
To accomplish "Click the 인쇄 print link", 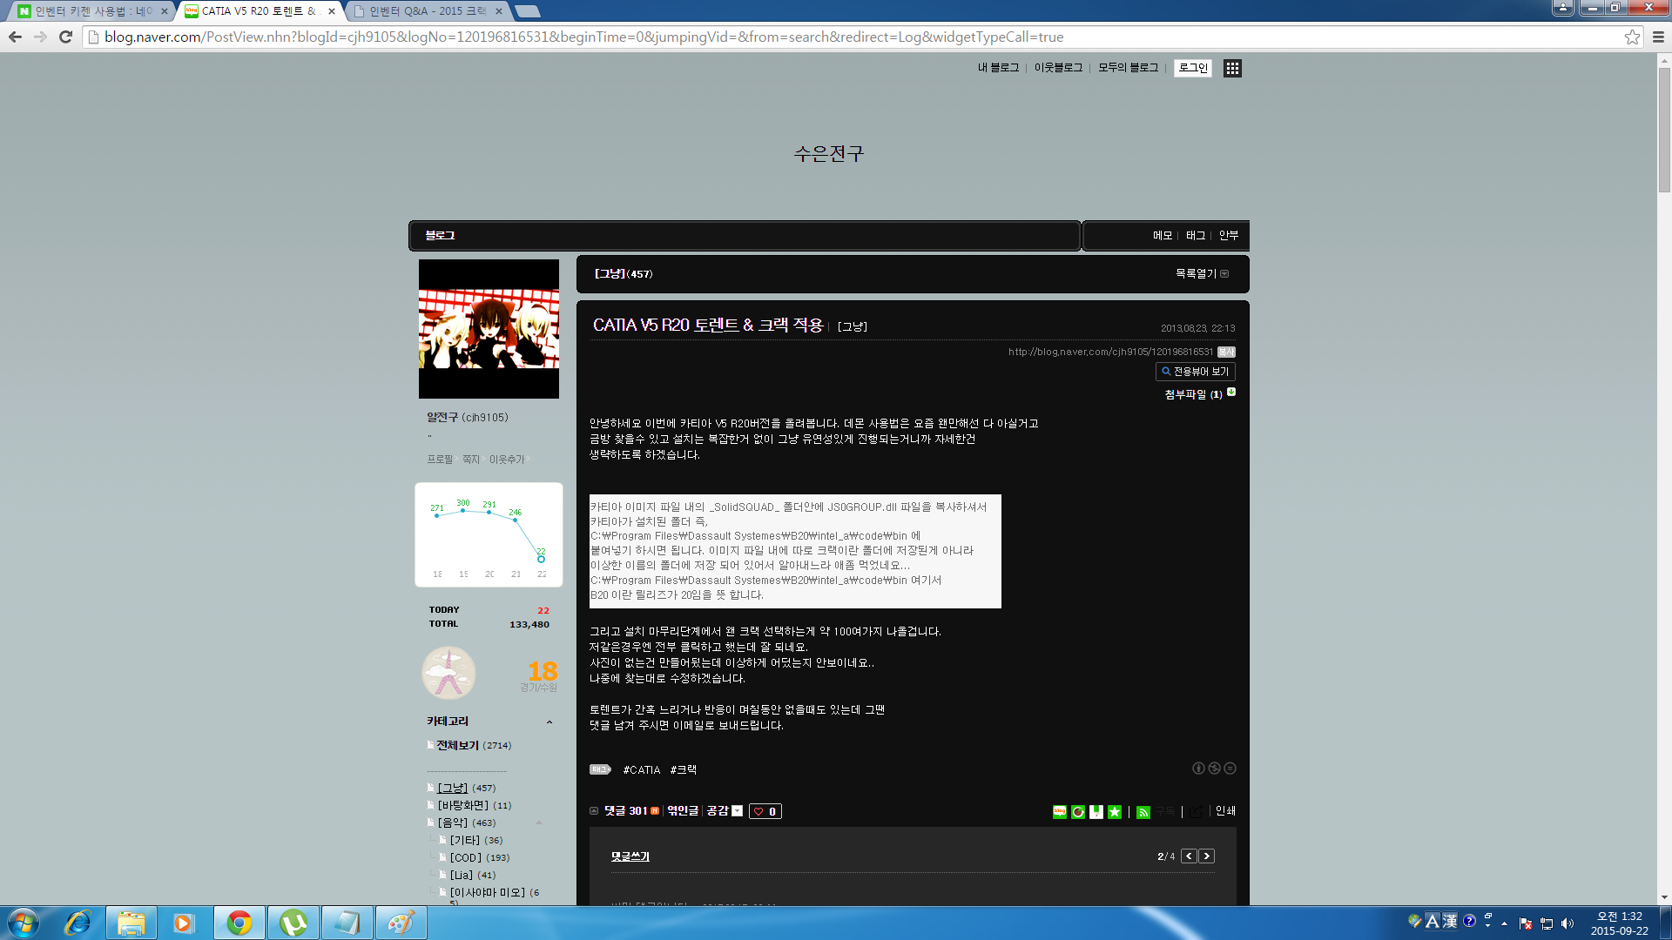I will (1225, 811).
